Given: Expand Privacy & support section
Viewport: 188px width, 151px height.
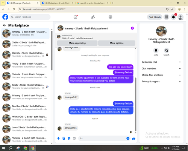Looking at the screenshot, I should click(x=161, y=82).
